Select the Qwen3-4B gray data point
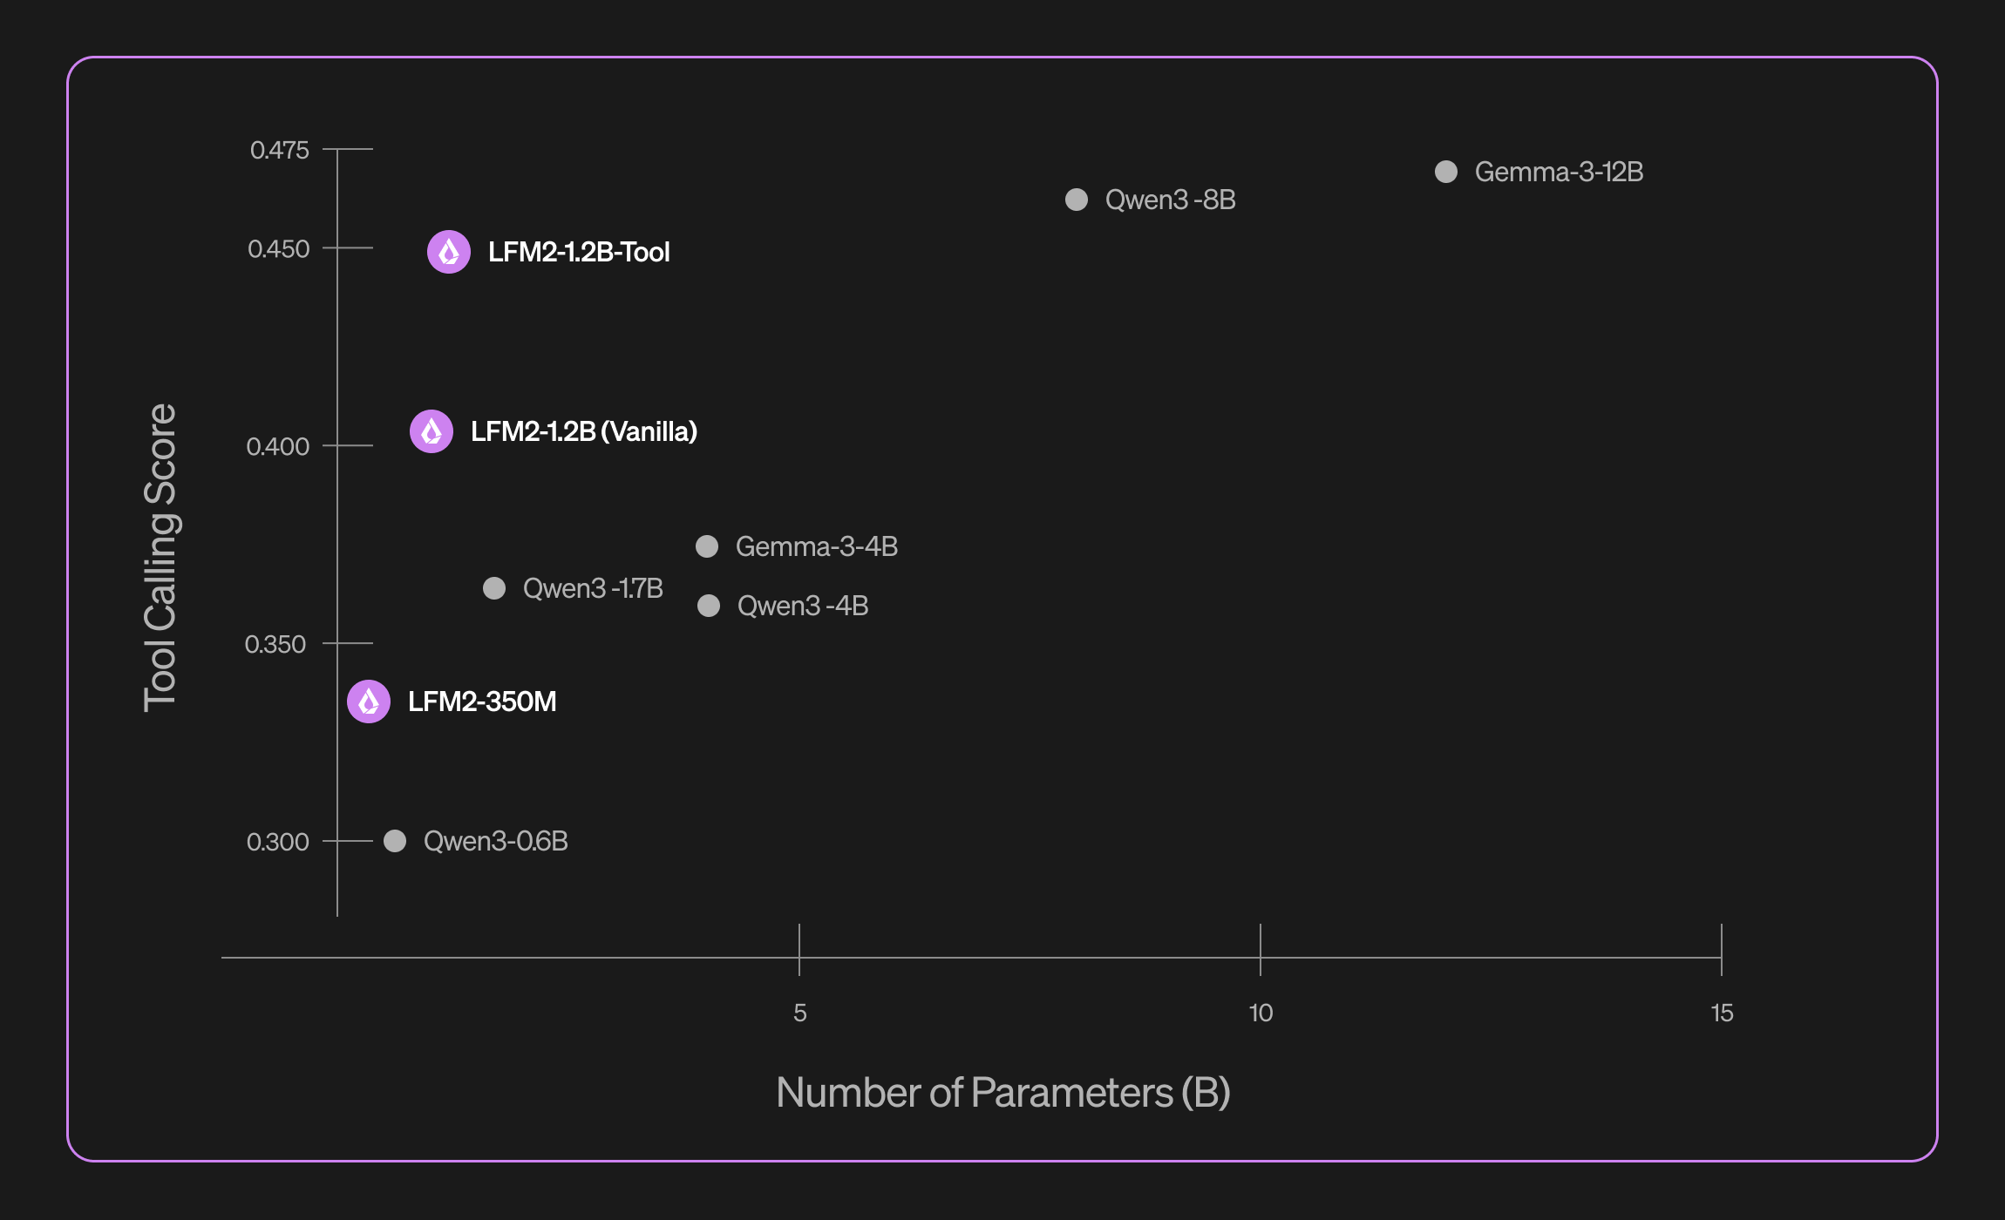The width and height of the screenshot is (2005, 1220). coord(709,606)
